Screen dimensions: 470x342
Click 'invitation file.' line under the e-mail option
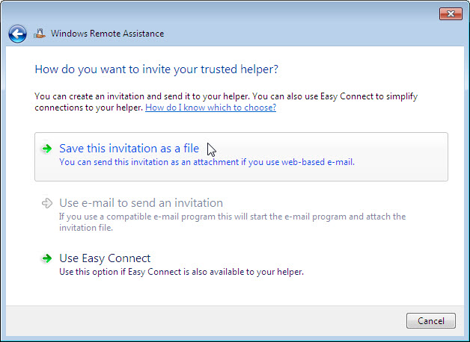click(86, 228)
